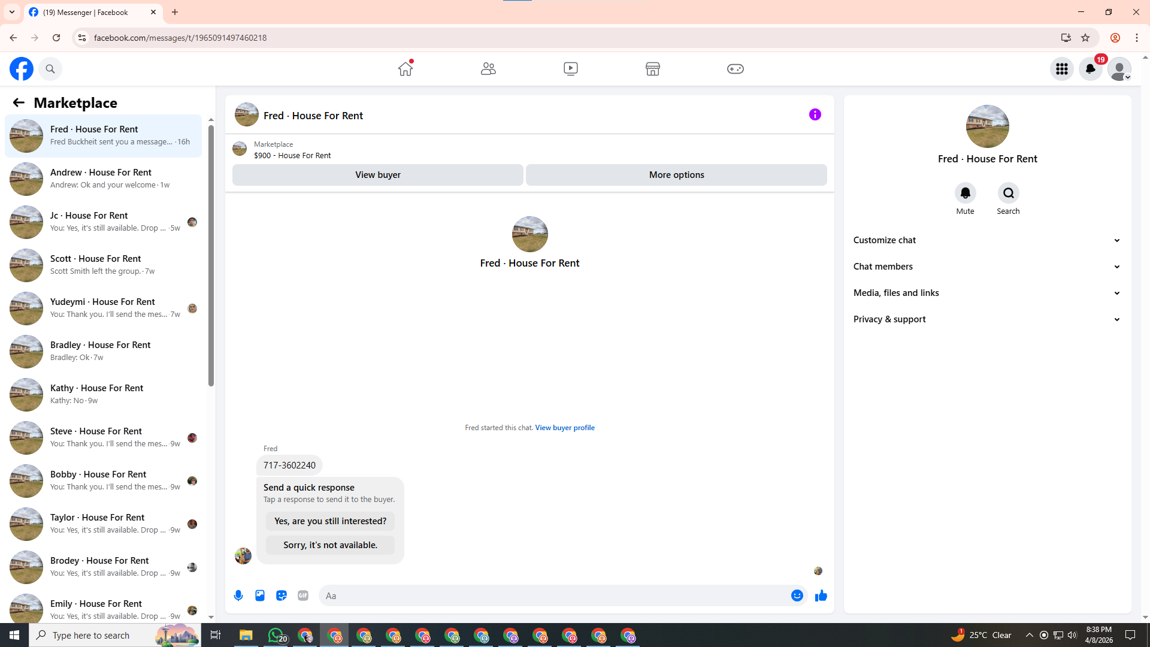Open the View buyer profile link

point(564,428)
